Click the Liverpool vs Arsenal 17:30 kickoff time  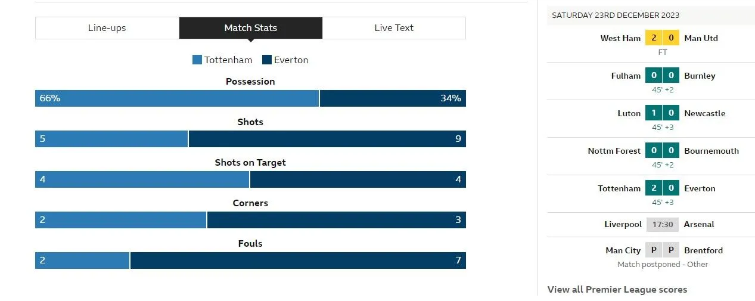point(663,225)
